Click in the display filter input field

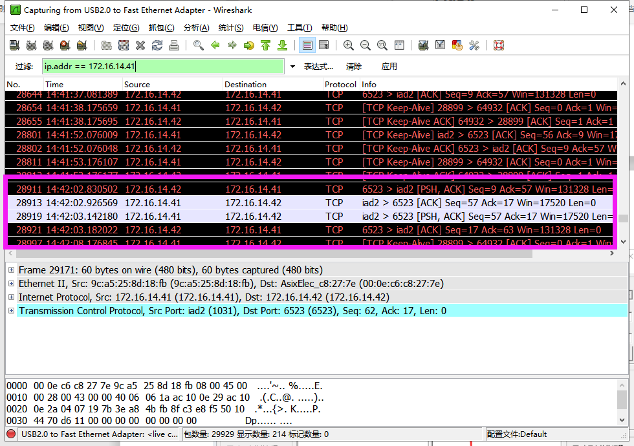point(163,66)
